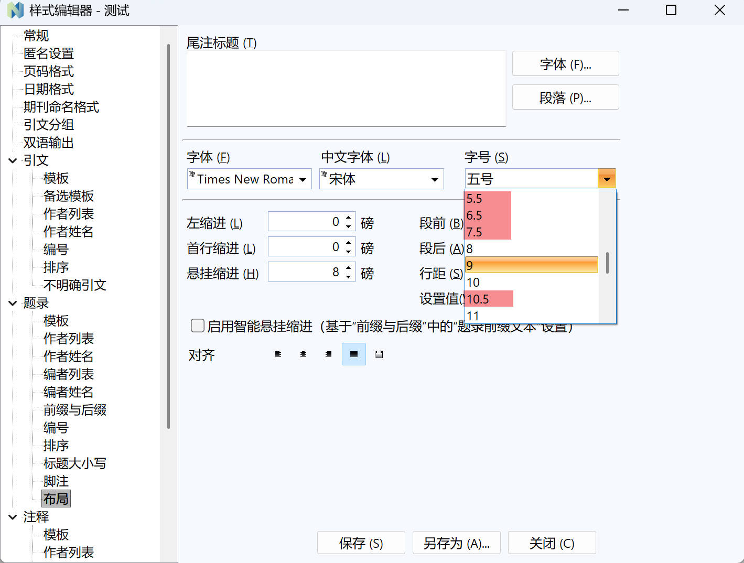Click the 保存 (S) button
The image size is (744, 563).
pyautogui.click(x=361, y=543)
